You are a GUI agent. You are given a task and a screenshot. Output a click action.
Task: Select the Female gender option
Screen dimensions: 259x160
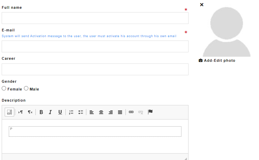[x=4, y=88]
